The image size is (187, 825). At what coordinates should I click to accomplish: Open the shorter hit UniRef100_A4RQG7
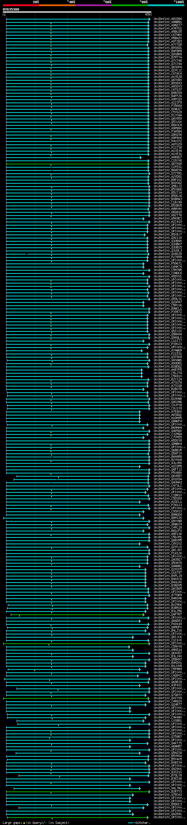click(168, 157)
